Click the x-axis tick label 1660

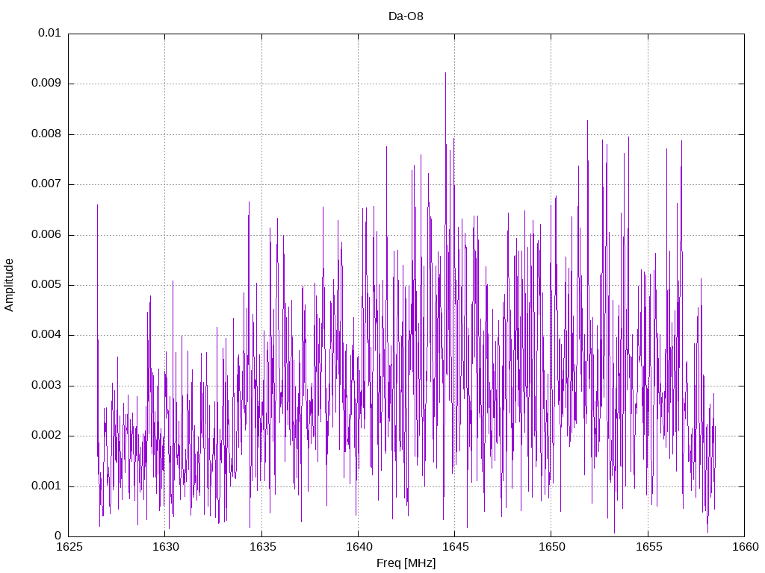click(745, 547)
